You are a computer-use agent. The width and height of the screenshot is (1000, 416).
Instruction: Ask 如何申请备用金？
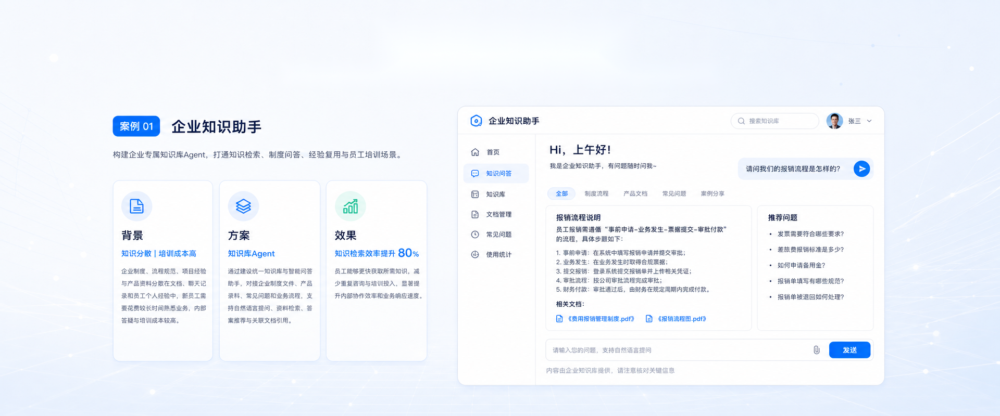point(801,265)
